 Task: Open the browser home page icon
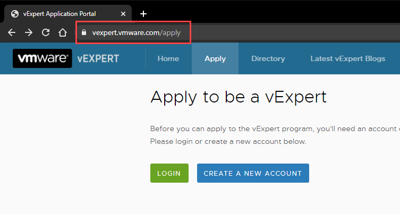coord(63,32)
